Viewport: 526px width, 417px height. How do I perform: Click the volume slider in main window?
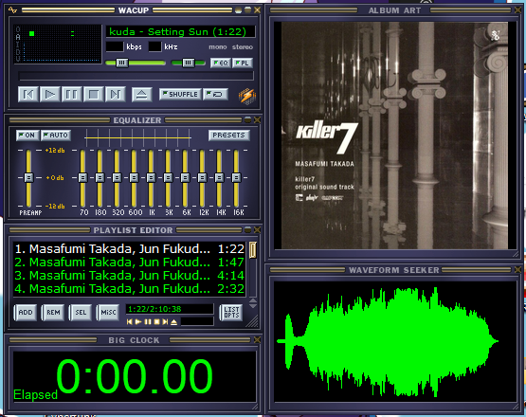[x=136, y=63]
